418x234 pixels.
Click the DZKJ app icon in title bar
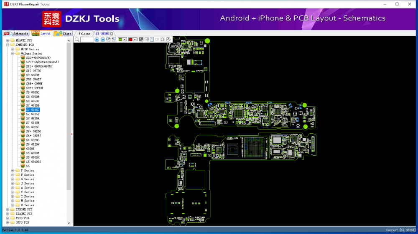(x=6, y=4)
